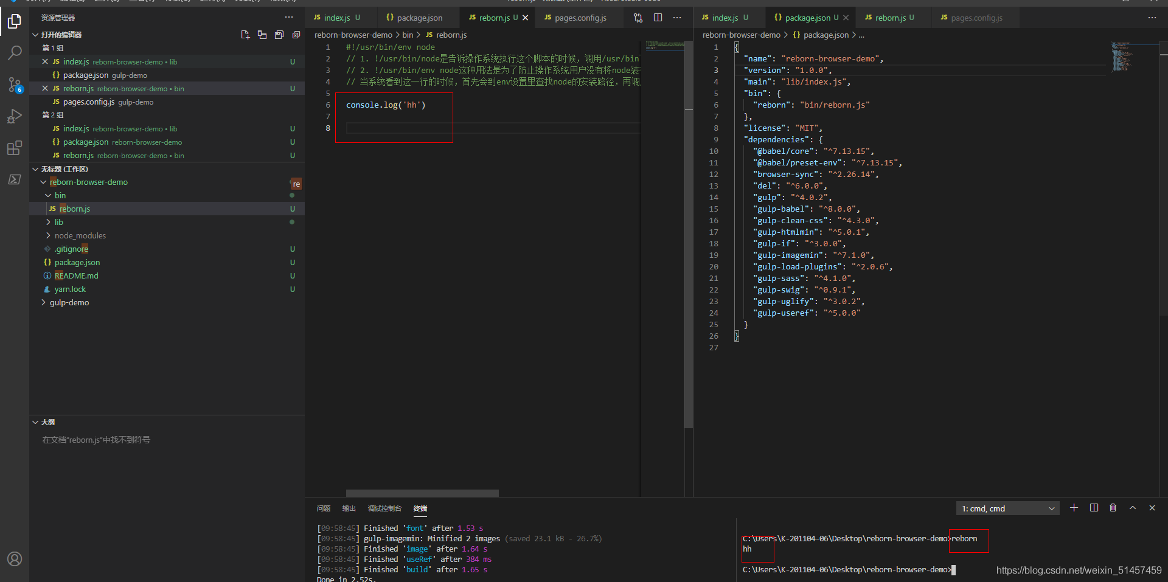Open Source Control view with 6 changes
Screen dimensions: 1168x582
pyautogui.click(x=15, y=85)
